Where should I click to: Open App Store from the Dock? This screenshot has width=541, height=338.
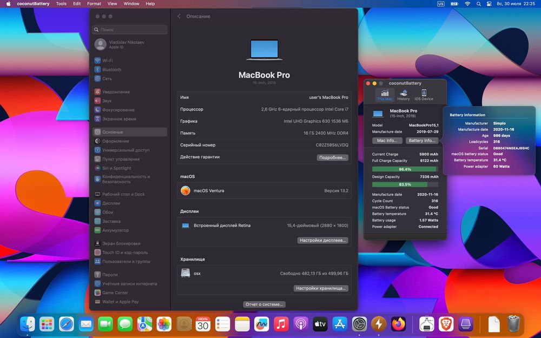[x=340, y=324]
